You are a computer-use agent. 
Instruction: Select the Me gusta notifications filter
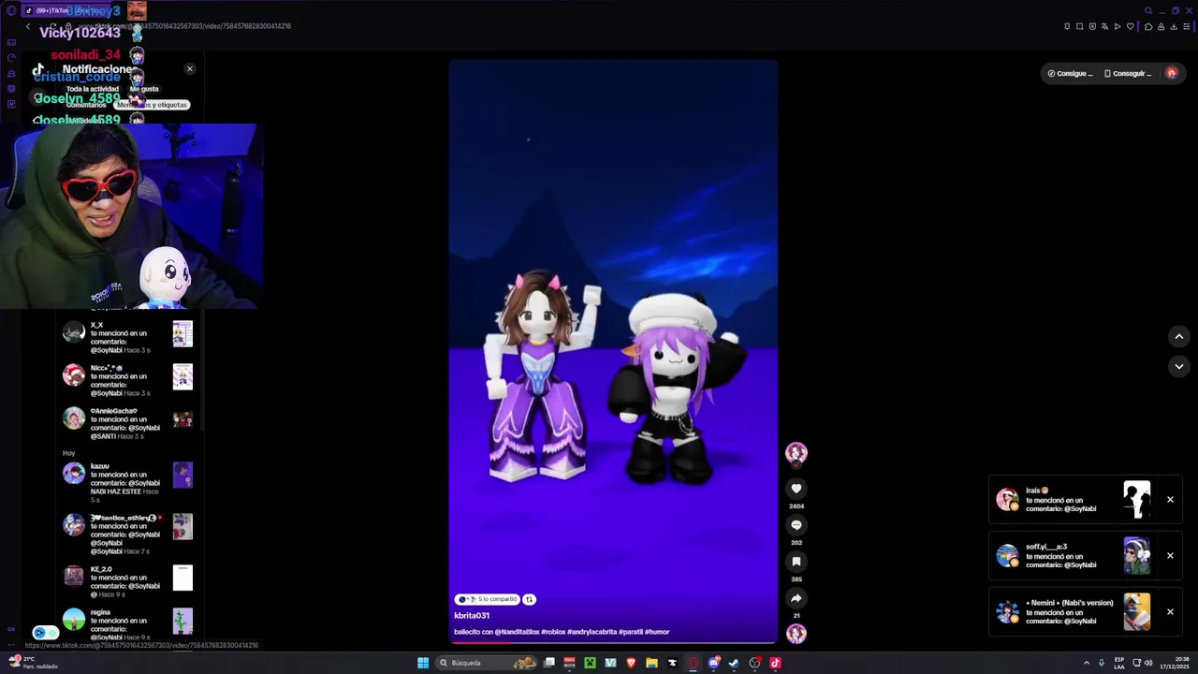pyautogui.click(x=144, y=89)
